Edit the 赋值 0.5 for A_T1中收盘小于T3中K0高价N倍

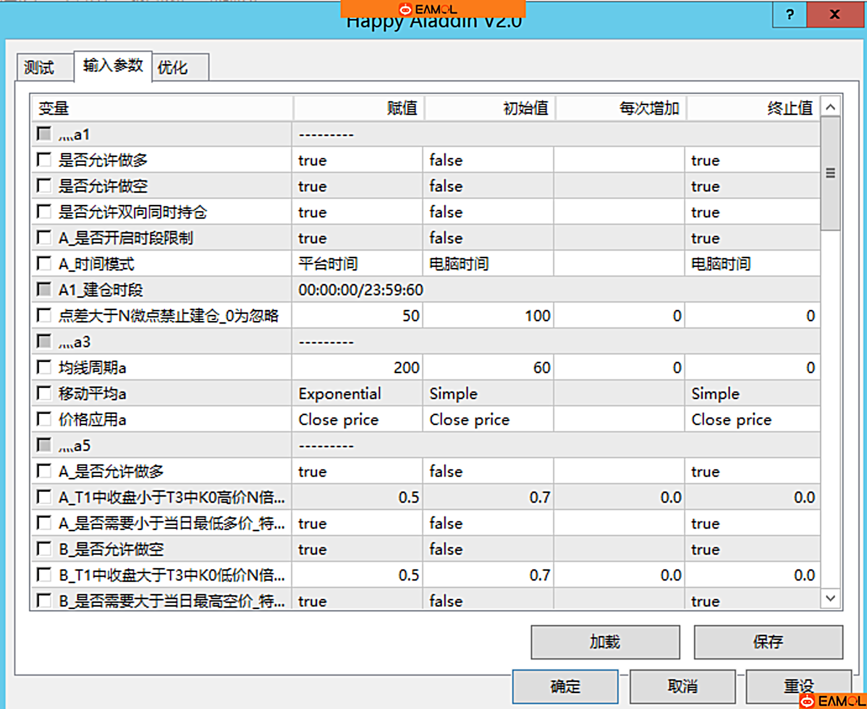click(x=357, y=497)
